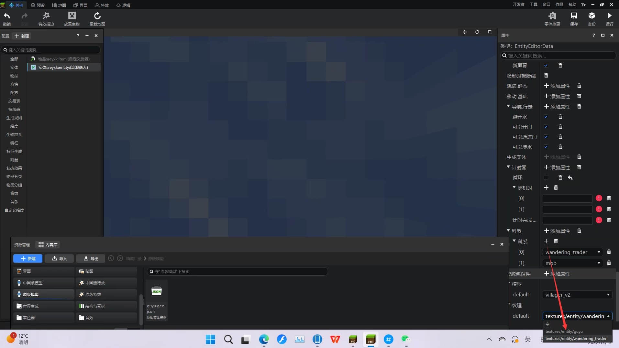Open 科系 [0] wandering_trader dropdown
This screenshot has width=619, height=348.
tap(572, 252)
